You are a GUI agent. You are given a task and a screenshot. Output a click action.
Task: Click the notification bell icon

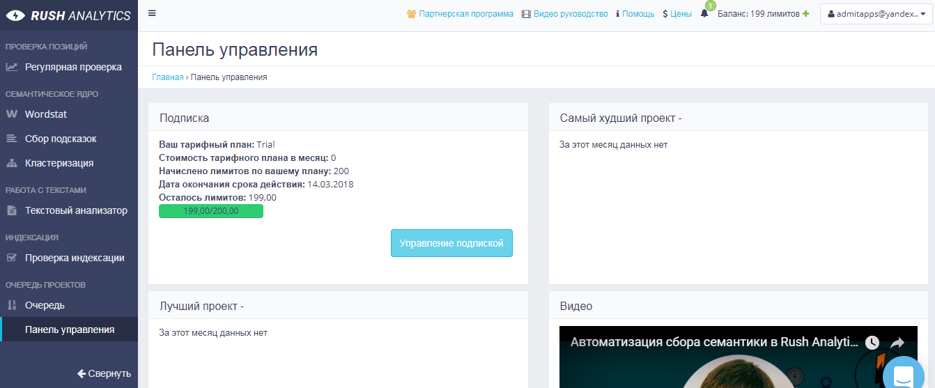pos(704,13)
